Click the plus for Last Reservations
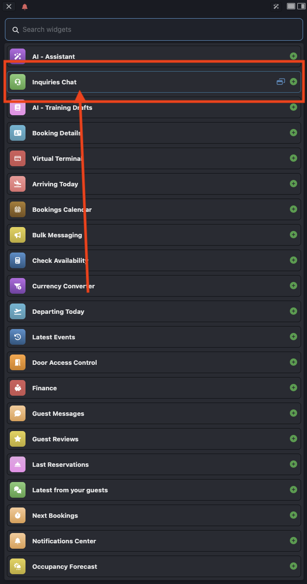Screen dimensions: 307x584 coord(293,464)
